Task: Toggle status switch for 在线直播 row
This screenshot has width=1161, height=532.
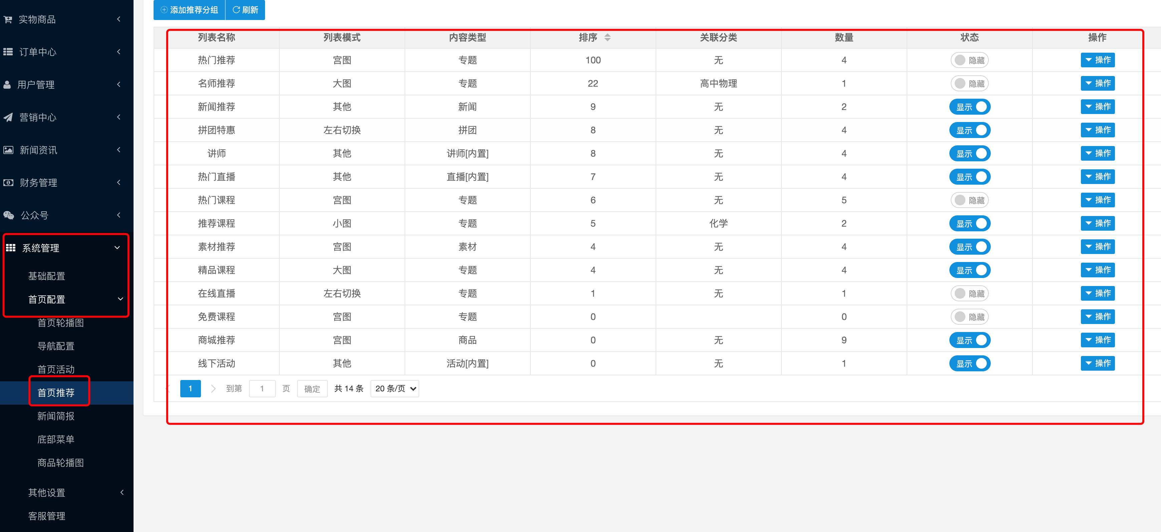Action: click(969, 293)
